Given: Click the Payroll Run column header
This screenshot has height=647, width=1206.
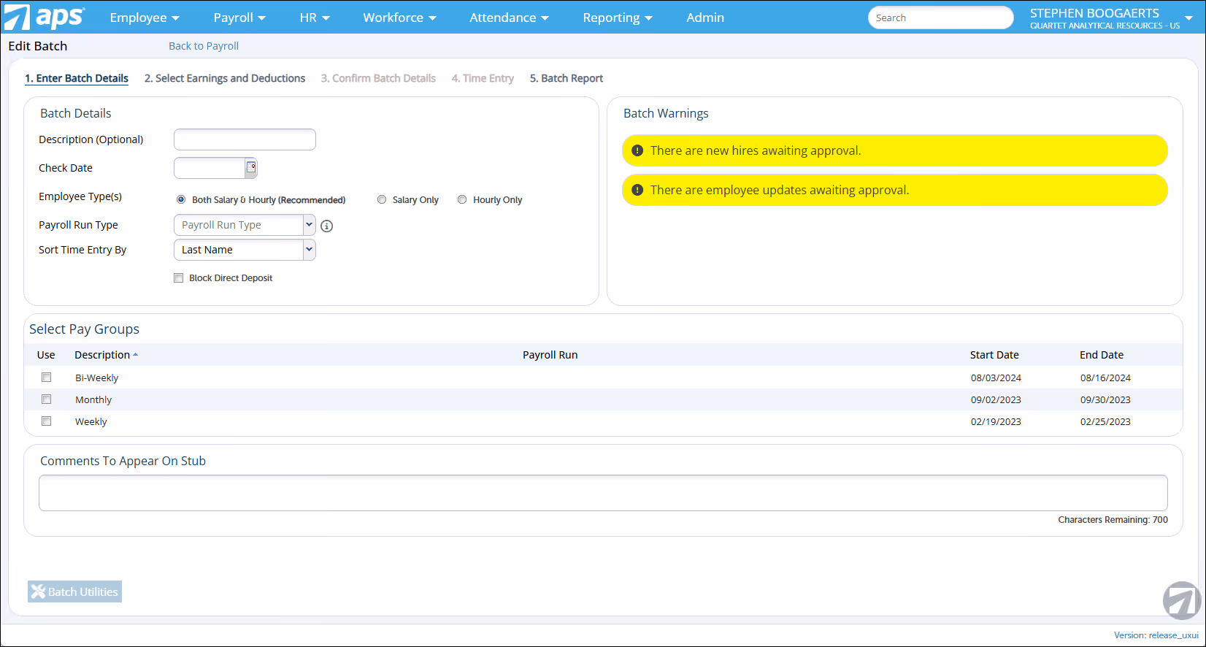Looking at the screenshot, I should (x=550, y=355).
